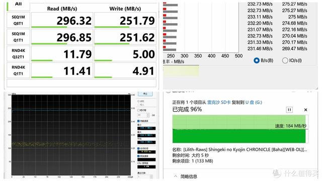Select the 4.91 write result
Image resolution: width=322 pixels, height=181 pixels.
143,71
